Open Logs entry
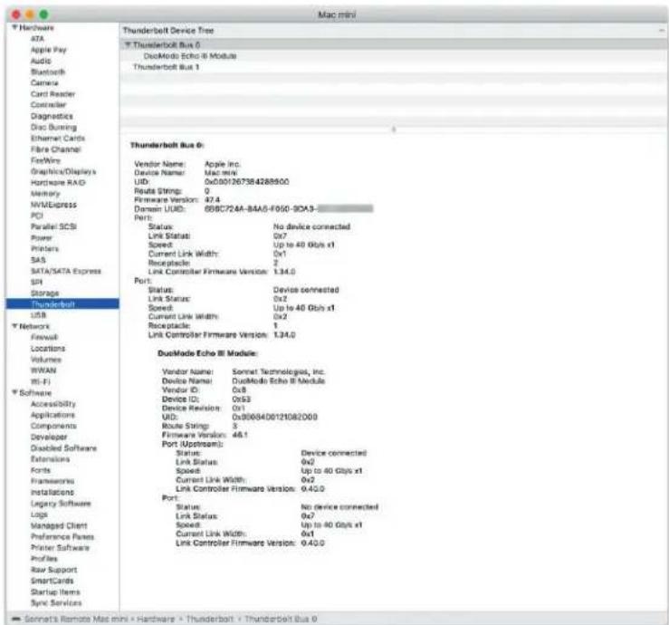The height and width of the screenshot is (625, 669). coord(39,514)
